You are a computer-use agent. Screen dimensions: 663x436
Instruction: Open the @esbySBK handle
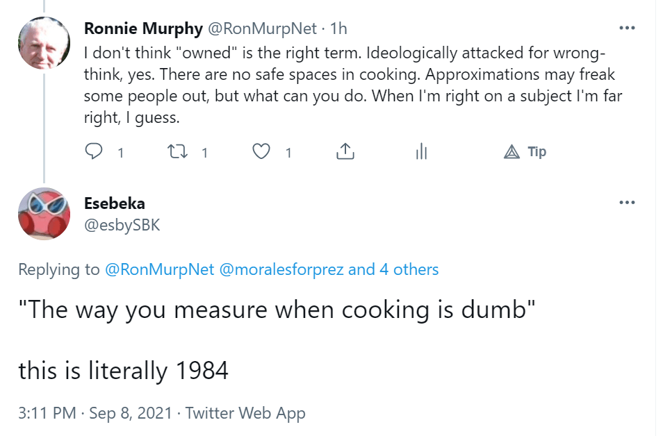pyautogui.click(x=122, y=224)
